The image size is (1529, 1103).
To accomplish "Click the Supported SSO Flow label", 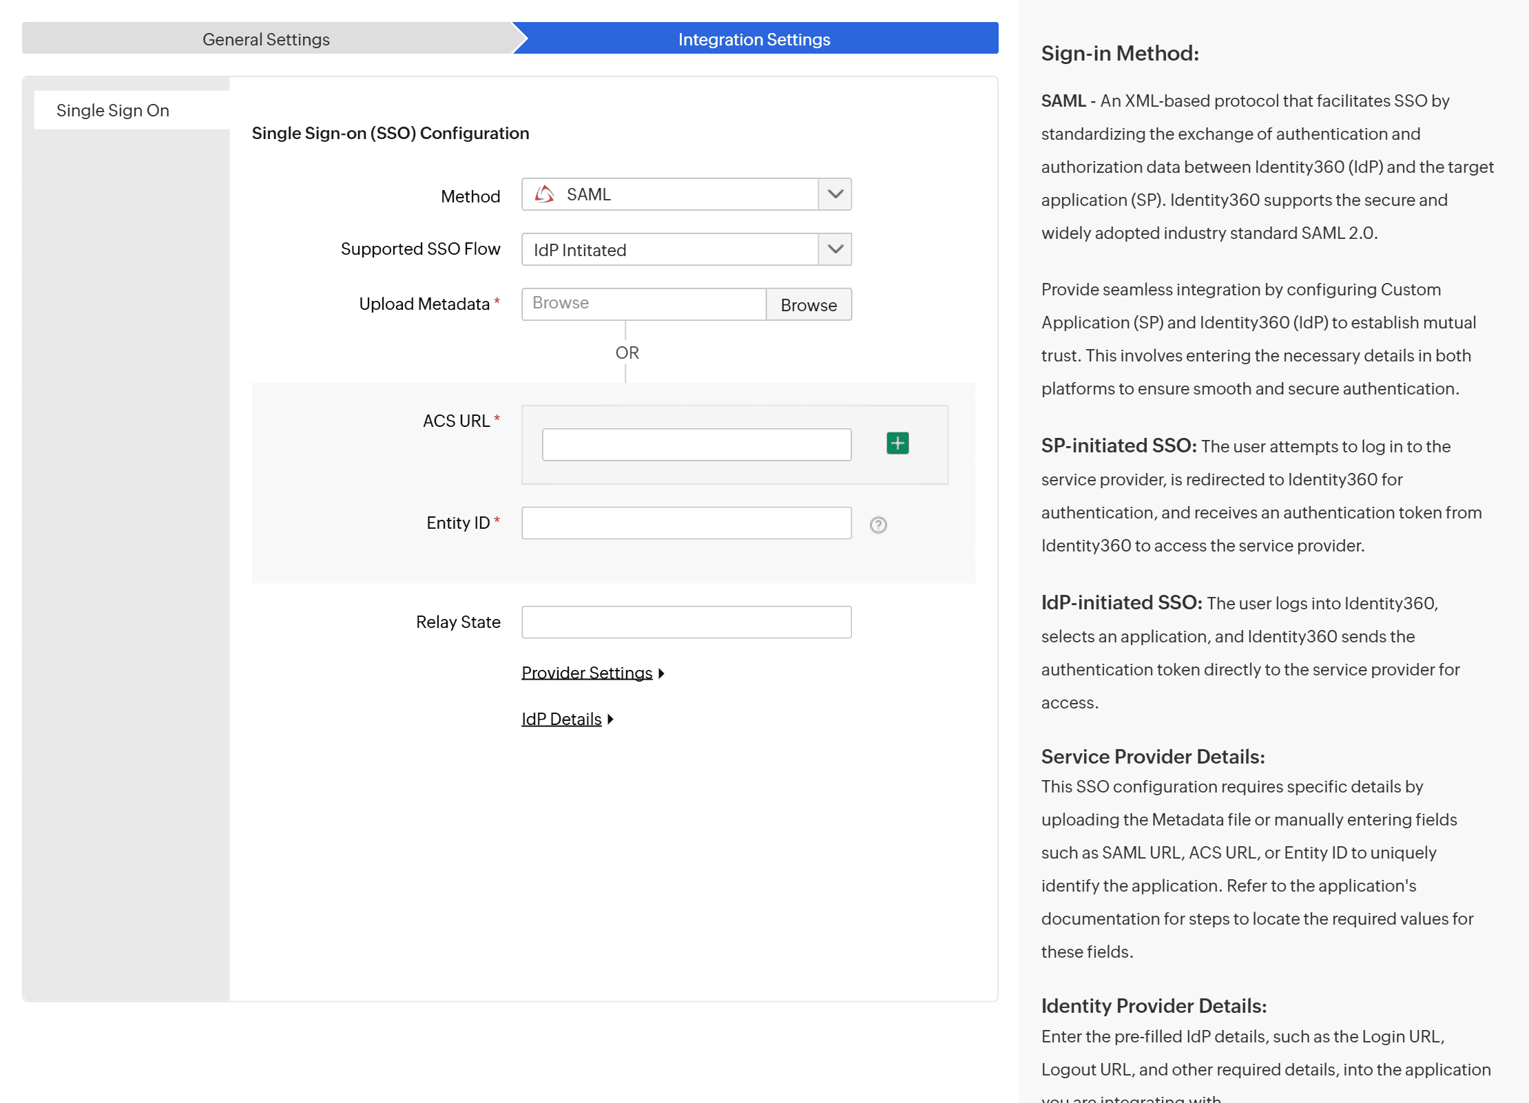I will 420,249.
